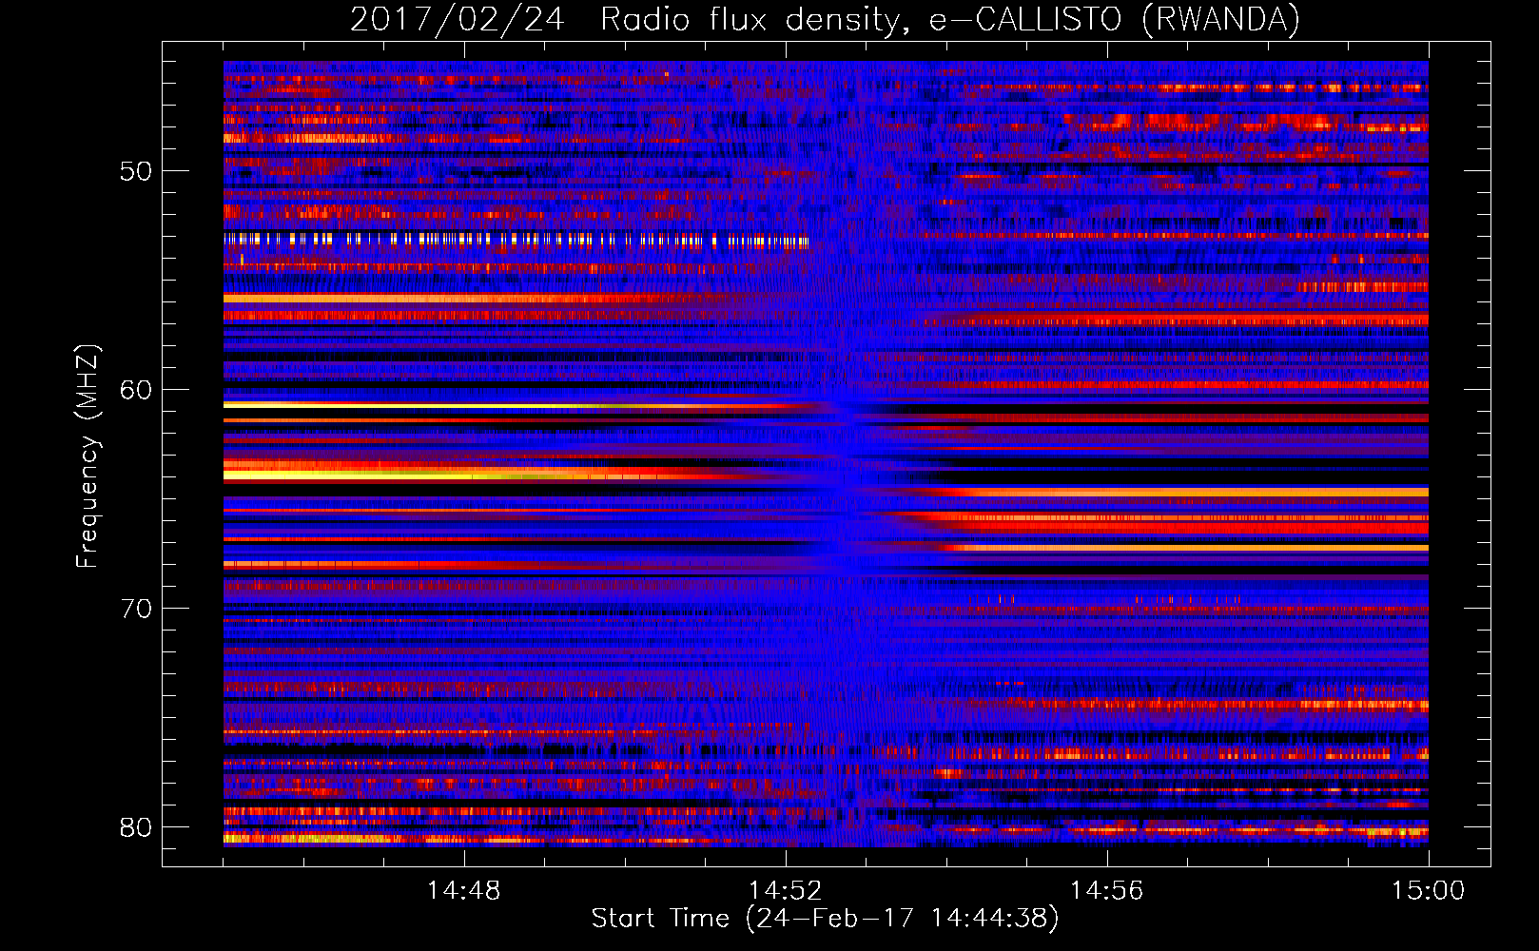1539x951 pixels.
Task: Select the 'e-CALLISTO (RWANDA)' title text
Action: [1115, 20]
